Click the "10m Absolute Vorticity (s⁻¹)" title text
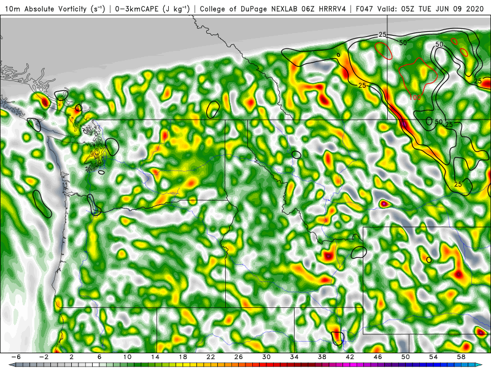Screen dimensions: 491x368 [x=55, y=9]
